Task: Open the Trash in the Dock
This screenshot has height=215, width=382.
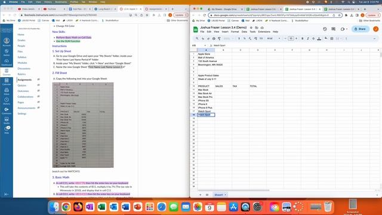Action: click(328, 207)
